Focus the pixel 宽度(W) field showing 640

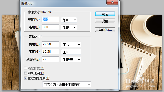click(50, 20)
